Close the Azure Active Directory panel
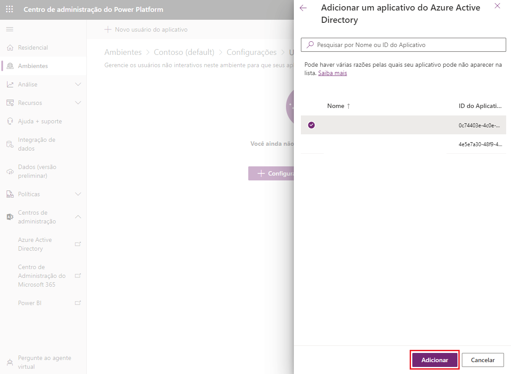511x374 pixels. click(497, 6)
